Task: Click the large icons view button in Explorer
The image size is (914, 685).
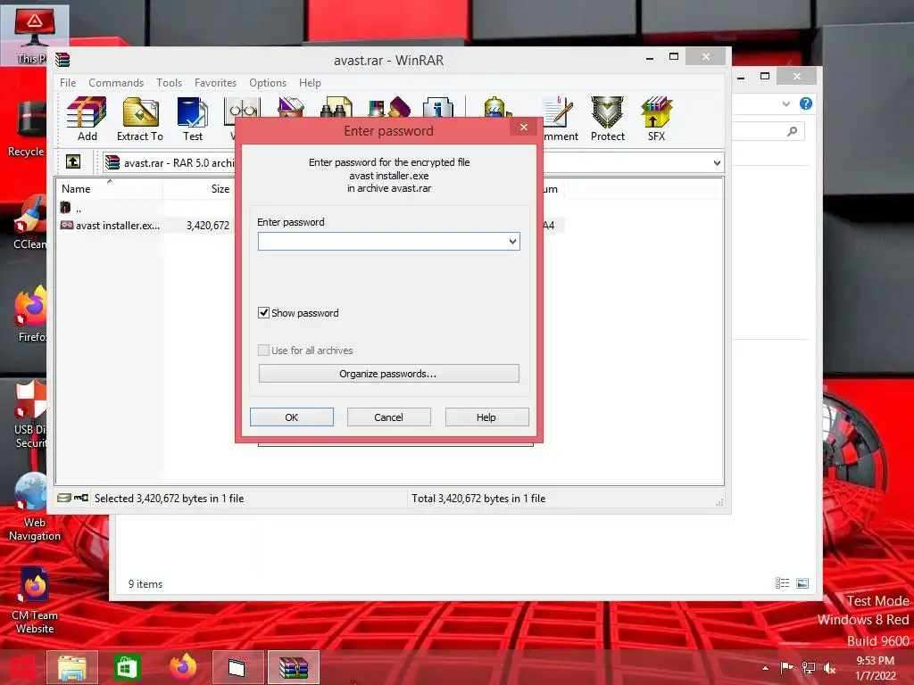Action: [x=802, y=583]
